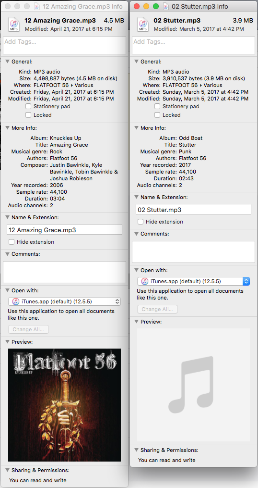Click Album value Knuckles Up
This screenshot has height=488, width=258.
tap(66, 138)
